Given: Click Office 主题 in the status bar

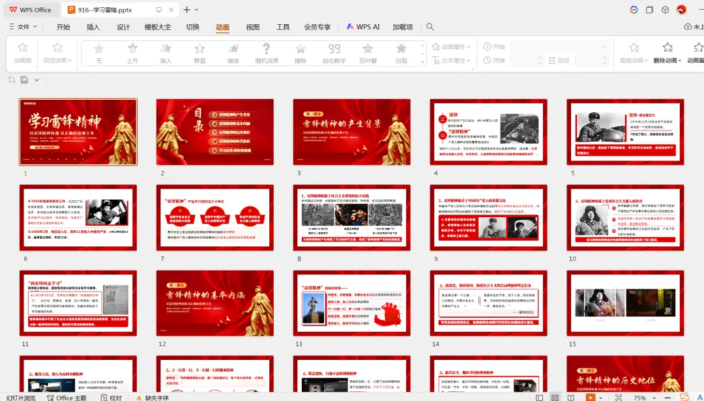Looking at the screenshot, I should 66,397.
